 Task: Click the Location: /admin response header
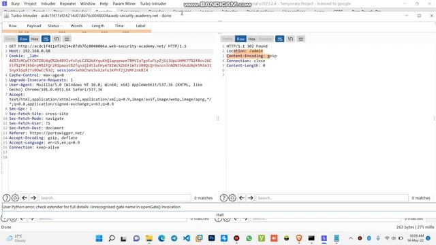click(x=245, y=51)
